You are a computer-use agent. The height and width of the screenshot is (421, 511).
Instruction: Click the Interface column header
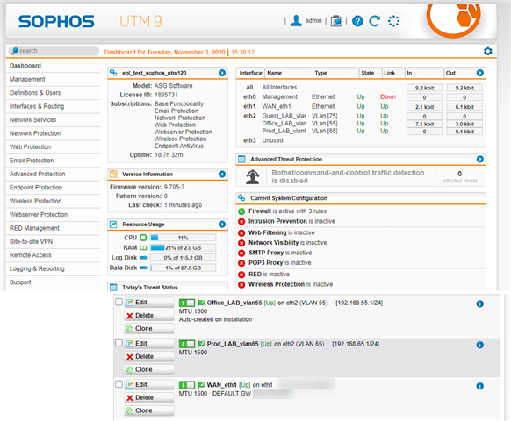tap(250, 73)
